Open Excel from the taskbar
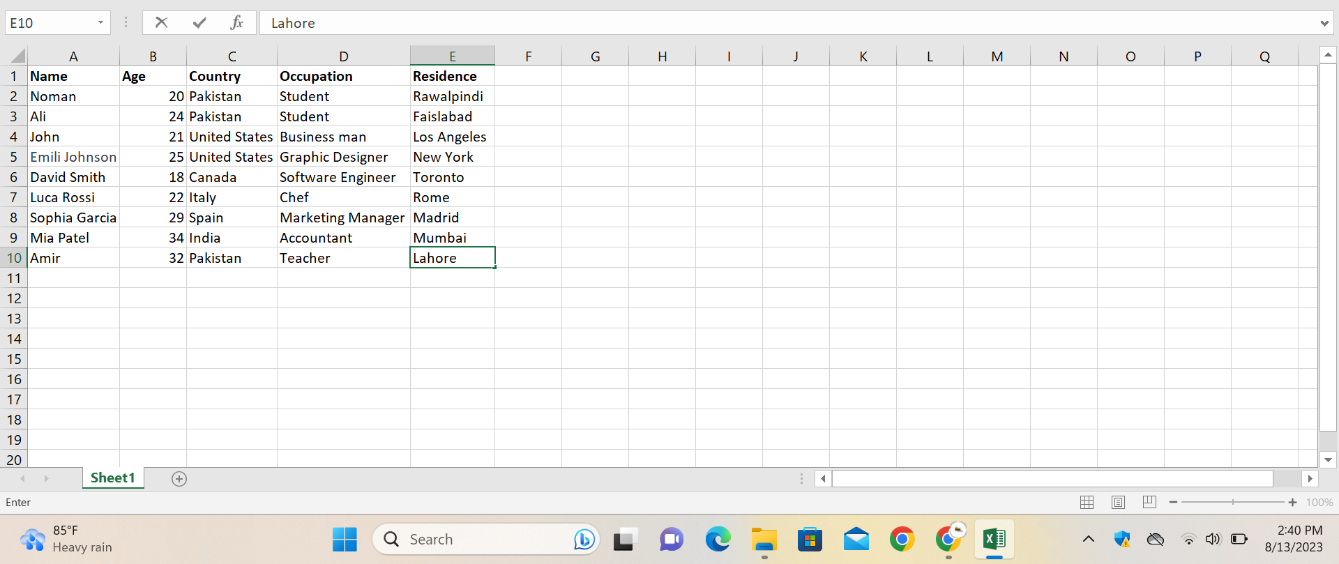This screenshot has height=564, width=1339. [x=994, y=539]
